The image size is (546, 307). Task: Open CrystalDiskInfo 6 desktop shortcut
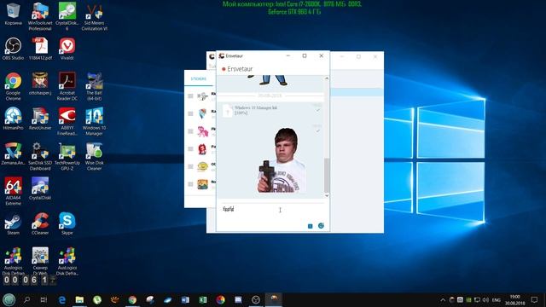pyautogui.click(x=67, y=16)
